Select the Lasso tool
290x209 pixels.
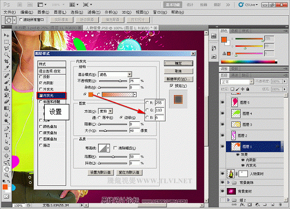tap(7, 48)
